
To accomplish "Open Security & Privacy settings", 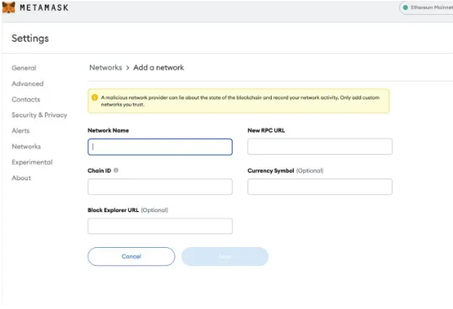I will [x=39, y=115].
